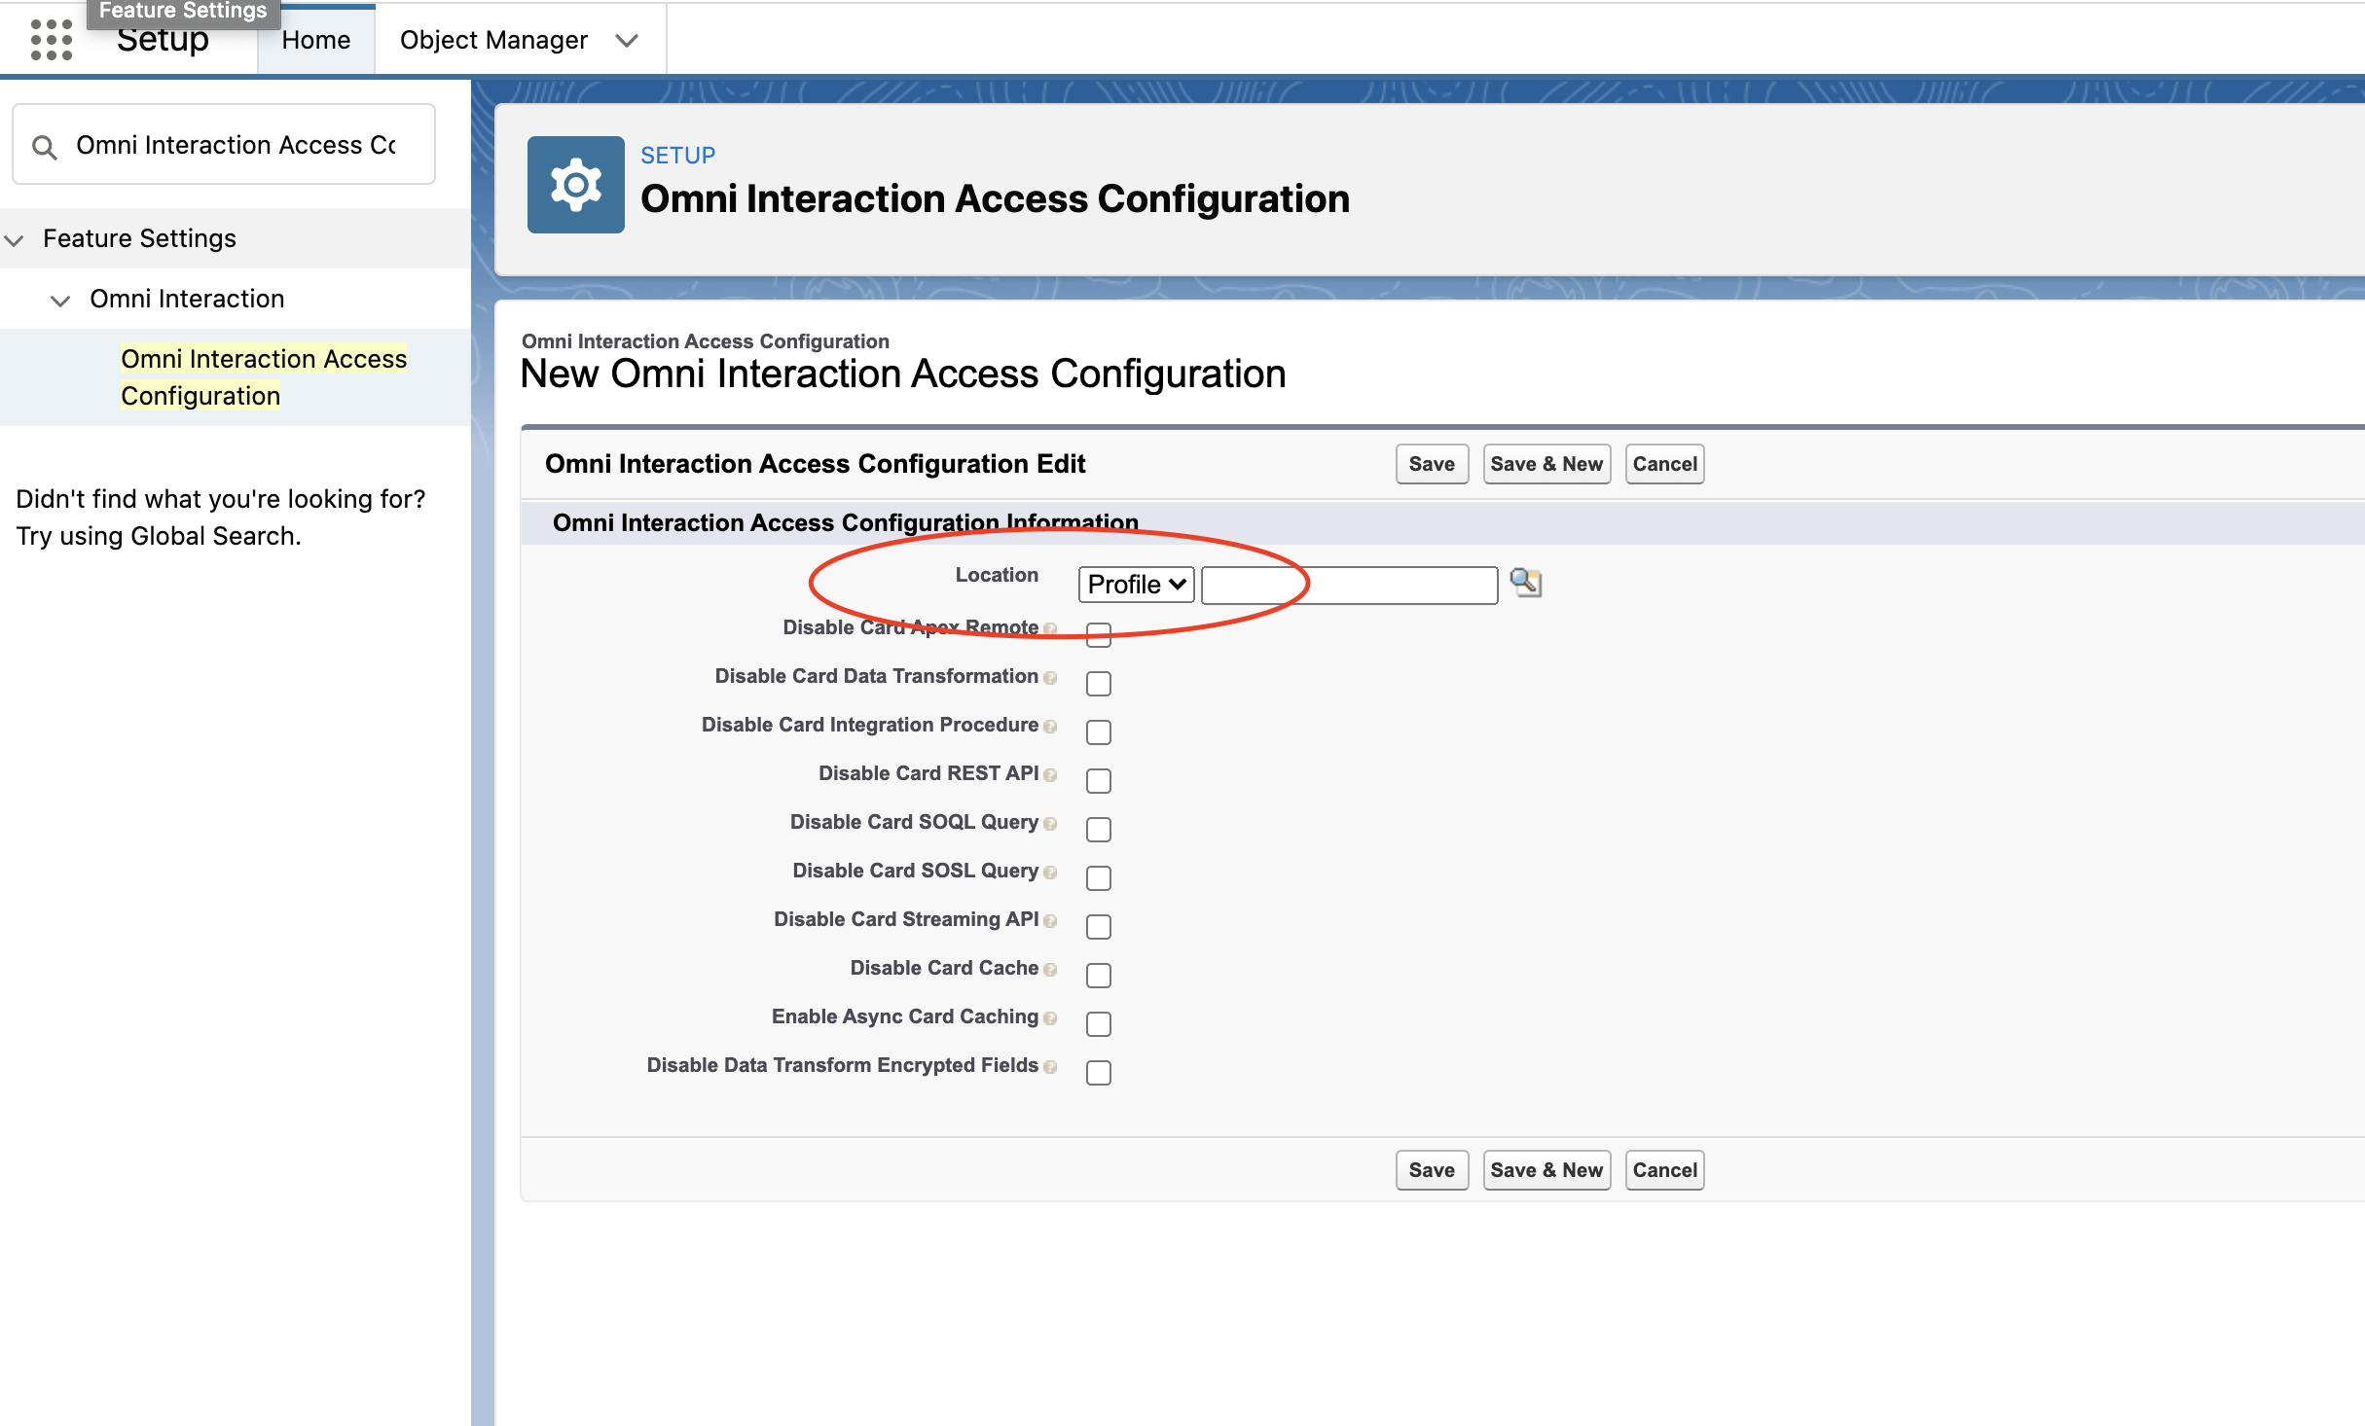Open Omni Interaction Access Configuration from the sidebar
2365x1426 pixels.
tap(264, 376)
